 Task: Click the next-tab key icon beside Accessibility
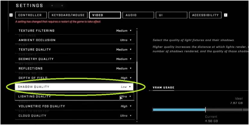[226, 15]
